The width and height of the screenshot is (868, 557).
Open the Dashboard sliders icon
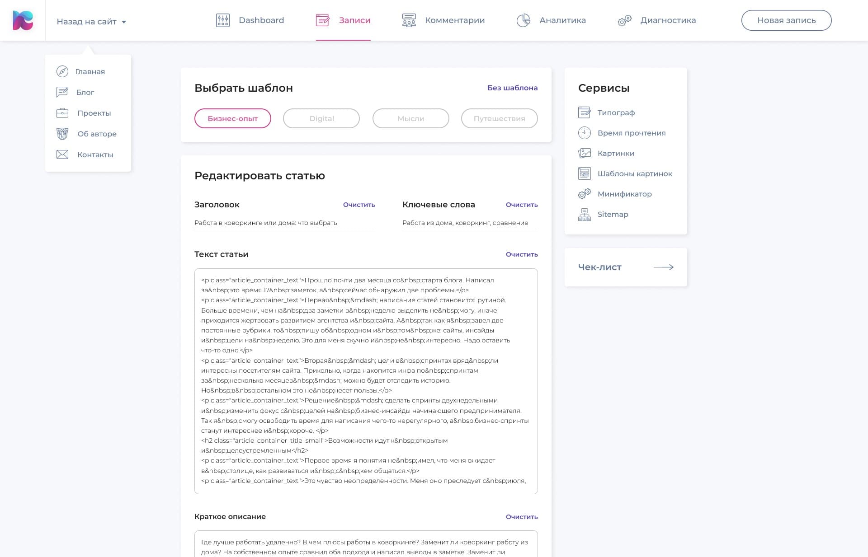(x=222, y=20)
